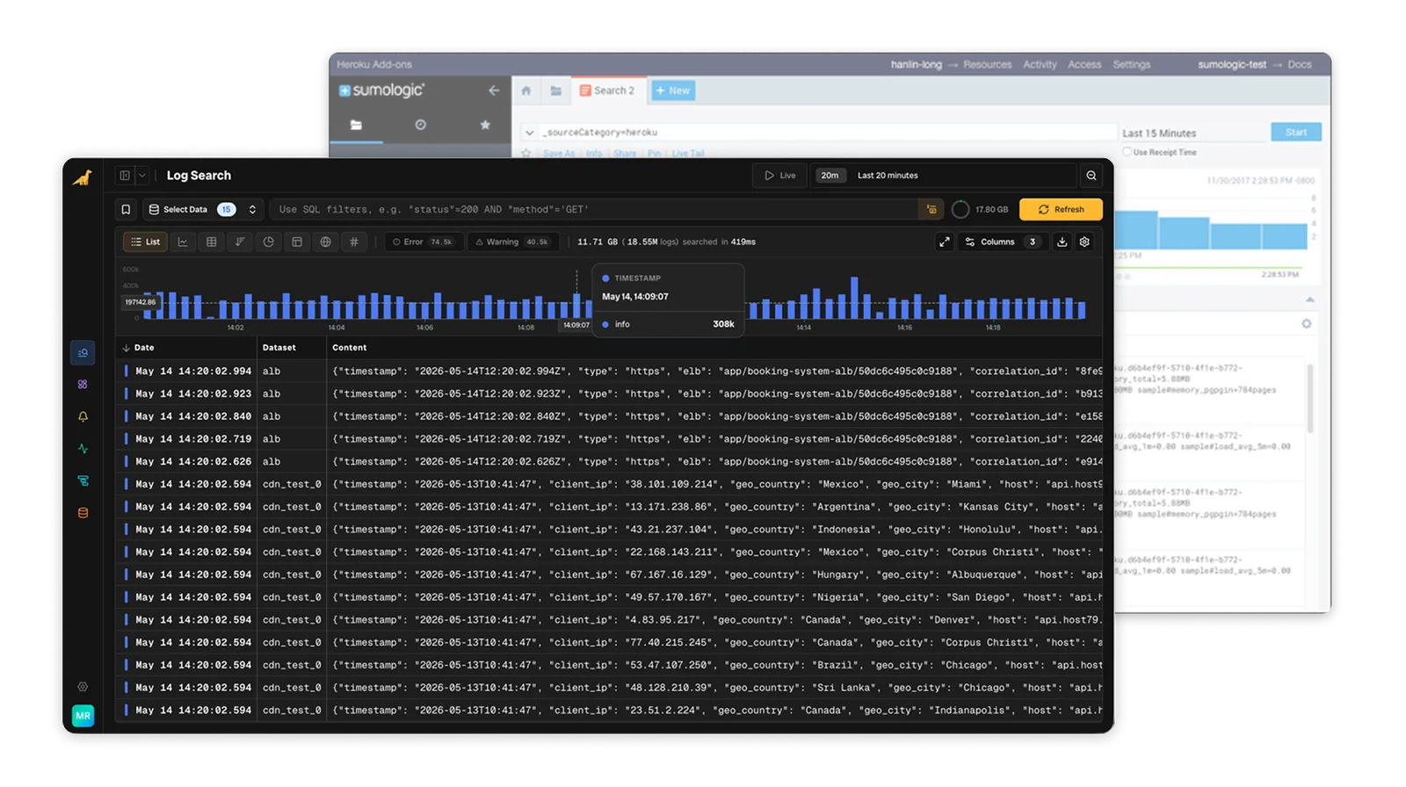Switch to number hash view

354,242
